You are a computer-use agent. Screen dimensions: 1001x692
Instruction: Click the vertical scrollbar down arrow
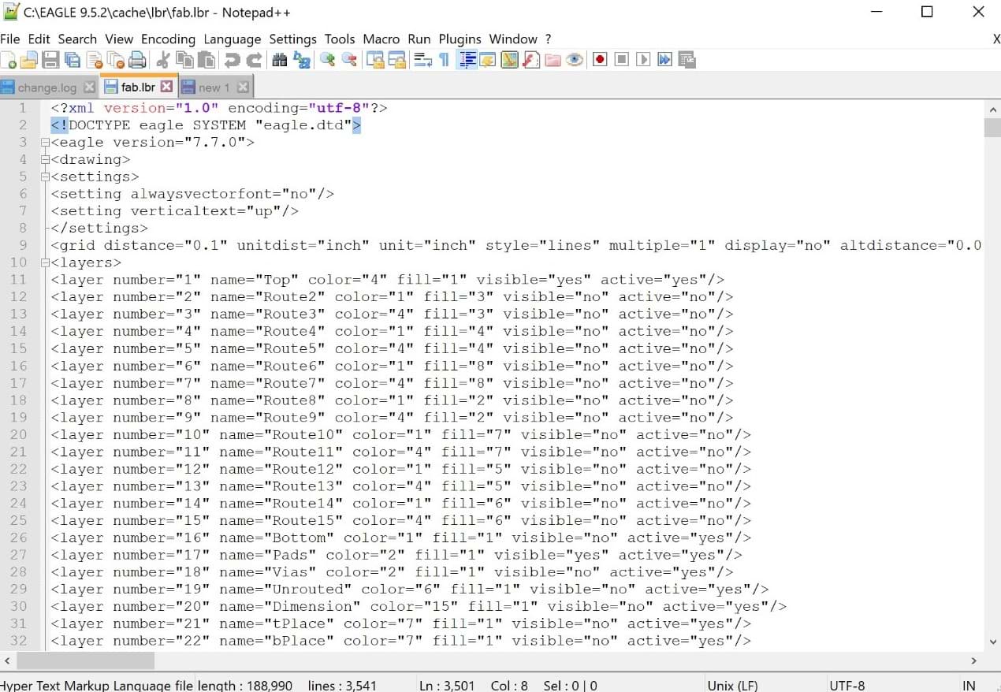pos(992,643)
